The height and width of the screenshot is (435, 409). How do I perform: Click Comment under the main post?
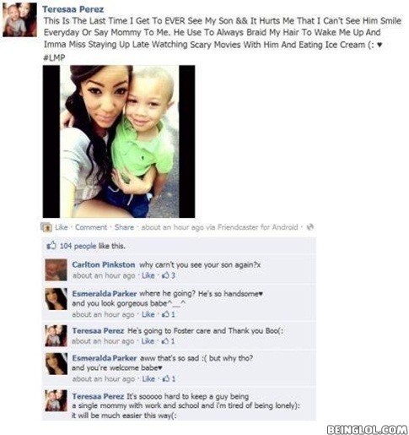tap(91, 227)
